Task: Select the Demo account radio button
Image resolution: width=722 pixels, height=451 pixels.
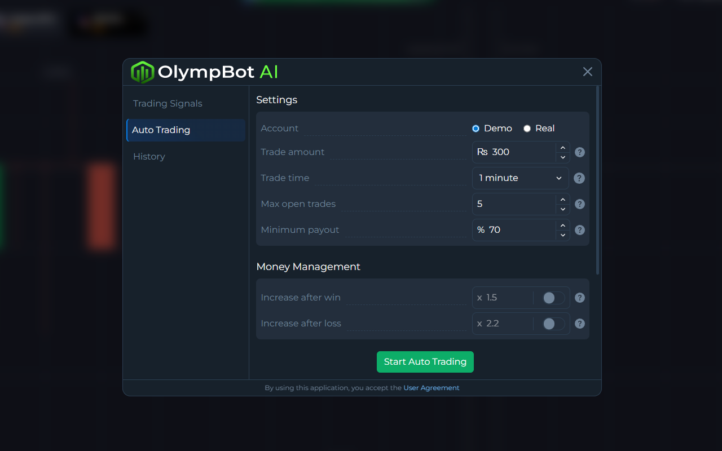Action: [476, 129]
